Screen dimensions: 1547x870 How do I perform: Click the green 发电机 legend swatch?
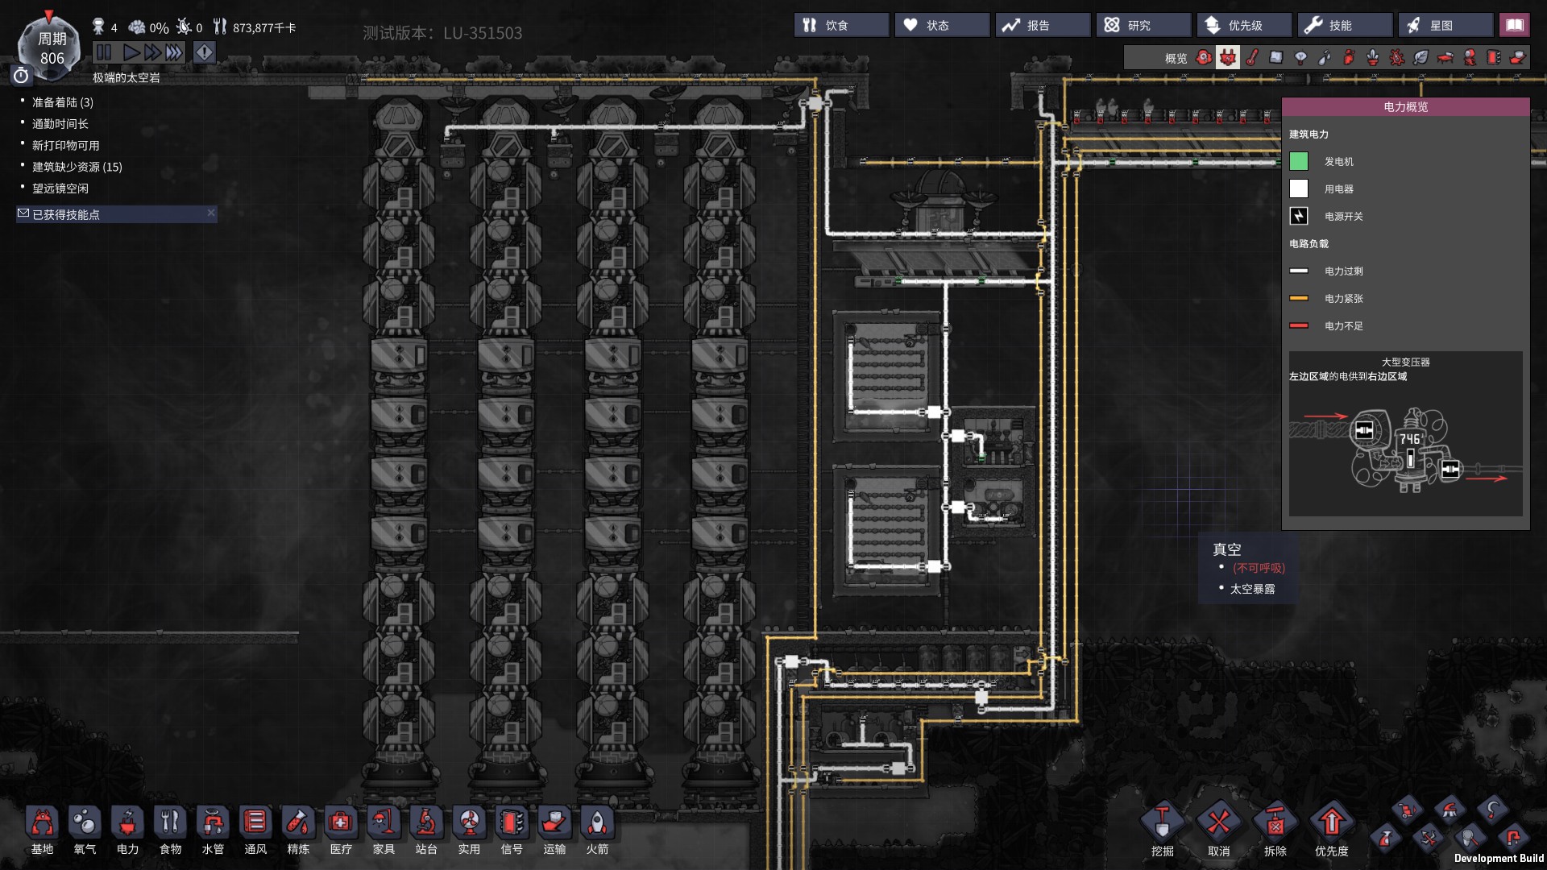click(x=1299, y=161)
